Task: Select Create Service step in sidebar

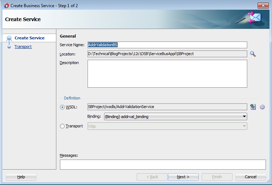Action: coord(29,38)
